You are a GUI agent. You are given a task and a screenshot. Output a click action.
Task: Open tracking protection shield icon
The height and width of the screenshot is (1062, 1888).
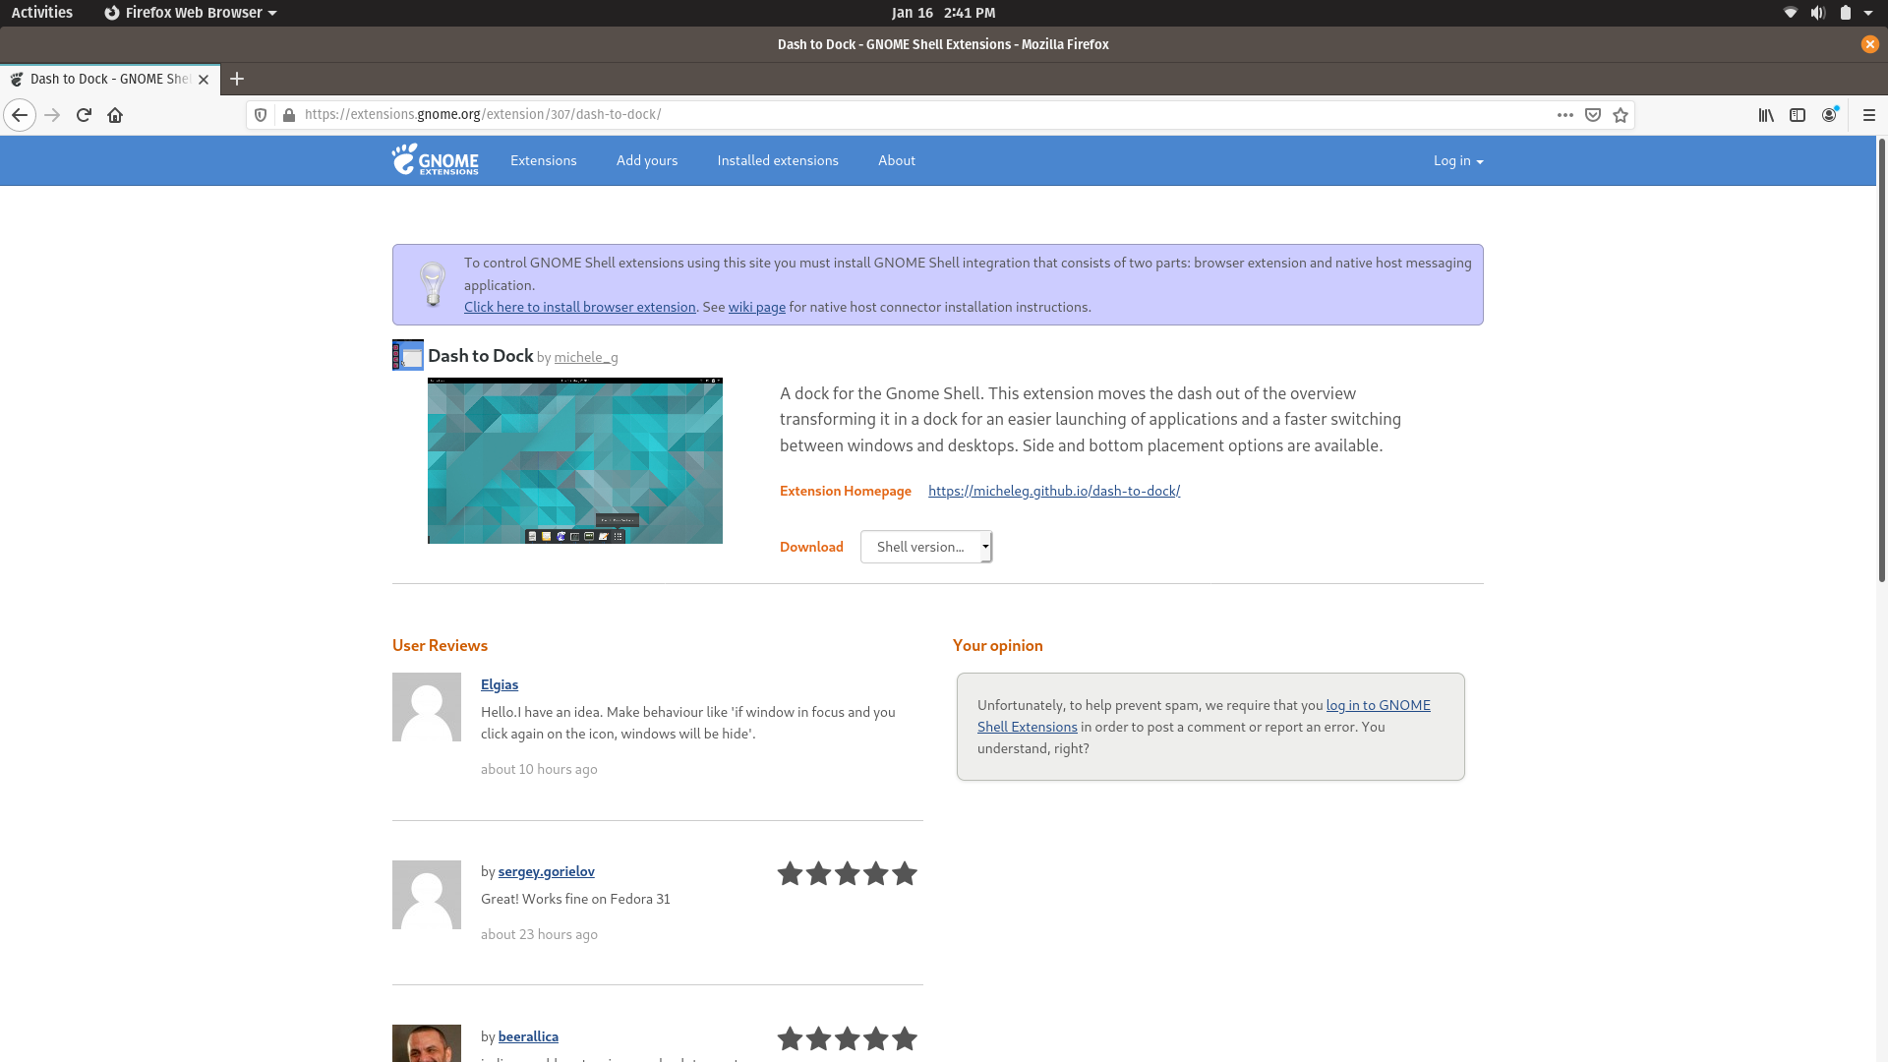coord(261,115)
